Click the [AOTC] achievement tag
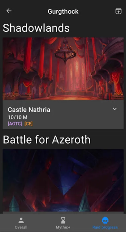The width and height of the screenshot is (126, 232). coord(15,124)
